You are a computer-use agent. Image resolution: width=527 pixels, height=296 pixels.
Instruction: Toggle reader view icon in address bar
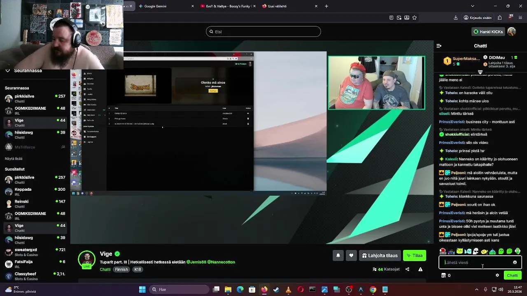pos(391,18)
